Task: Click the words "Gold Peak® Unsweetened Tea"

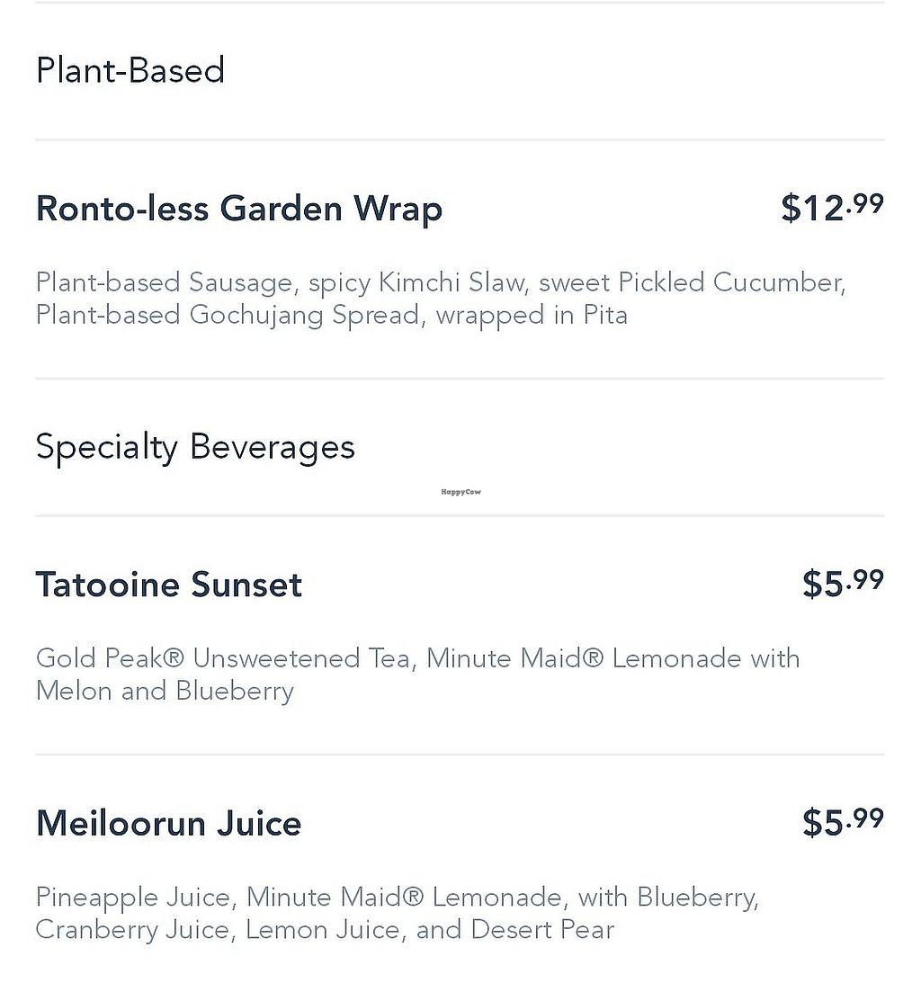Action: 224,658
